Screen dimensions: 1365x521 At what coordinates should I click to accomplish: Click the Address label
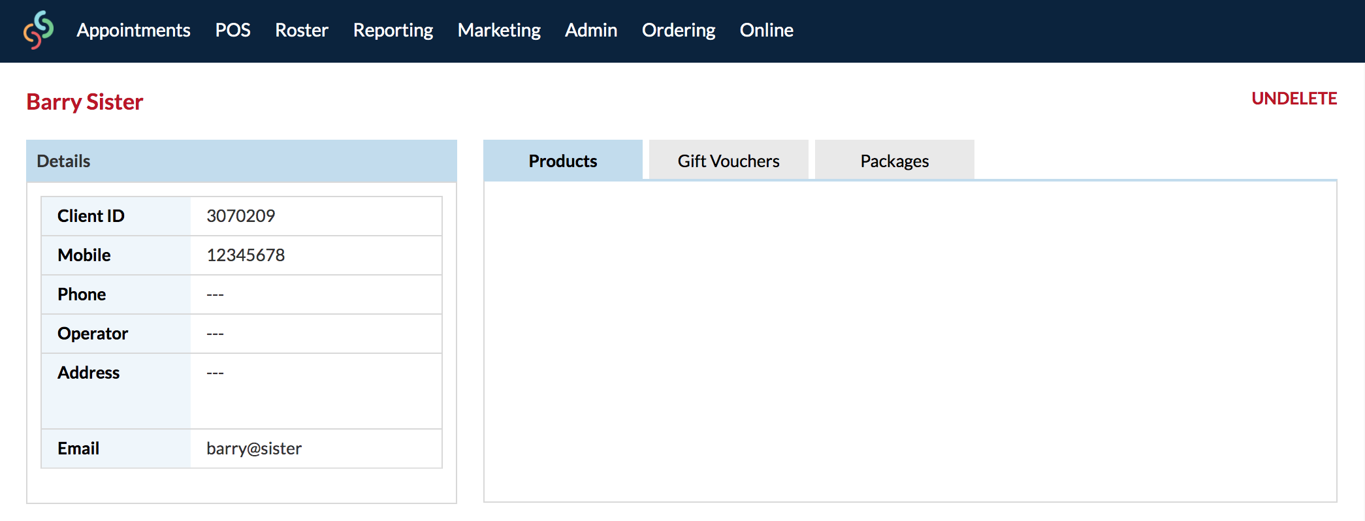coord(89,373)
